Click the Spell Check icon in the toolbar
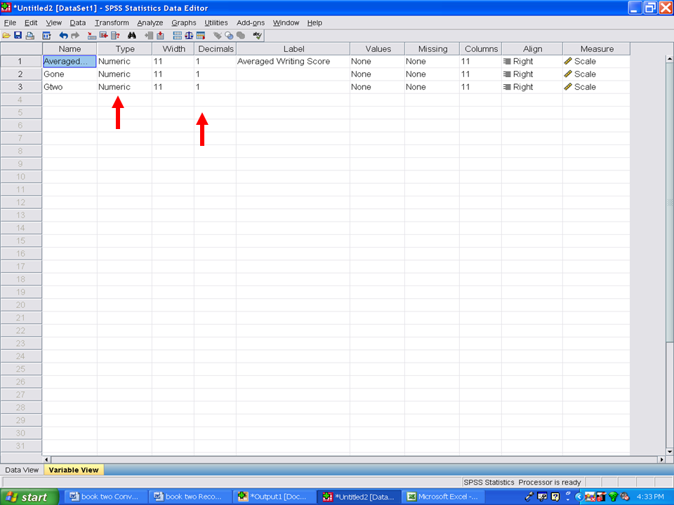The height and width of the screenshot is (505, 674). click(x=258, y=35)
